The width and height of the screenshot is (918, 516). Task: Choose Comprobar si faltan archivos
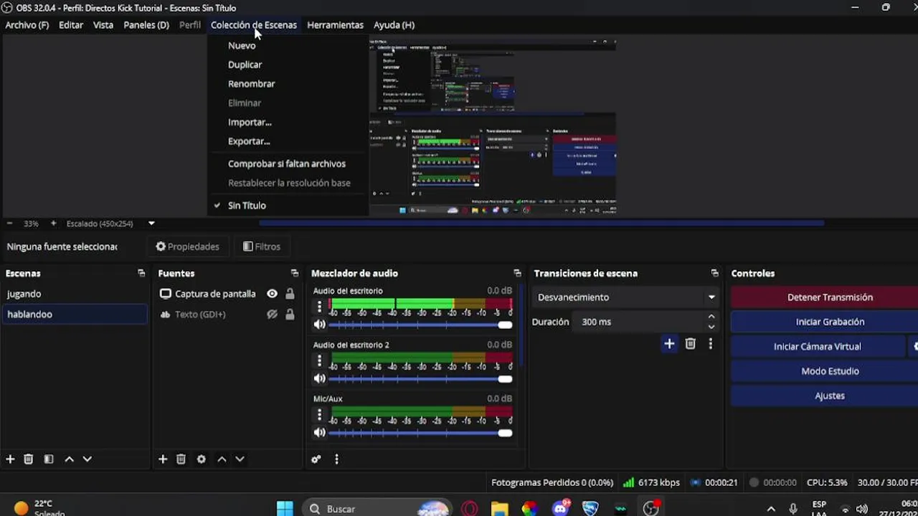click(x=288, y=164)
